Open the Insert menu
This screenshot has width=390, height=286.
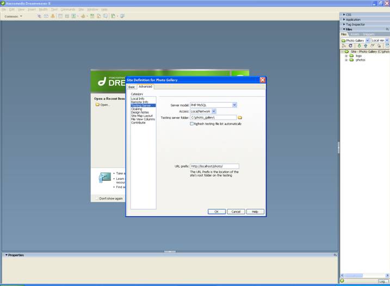tap(32, 9)
